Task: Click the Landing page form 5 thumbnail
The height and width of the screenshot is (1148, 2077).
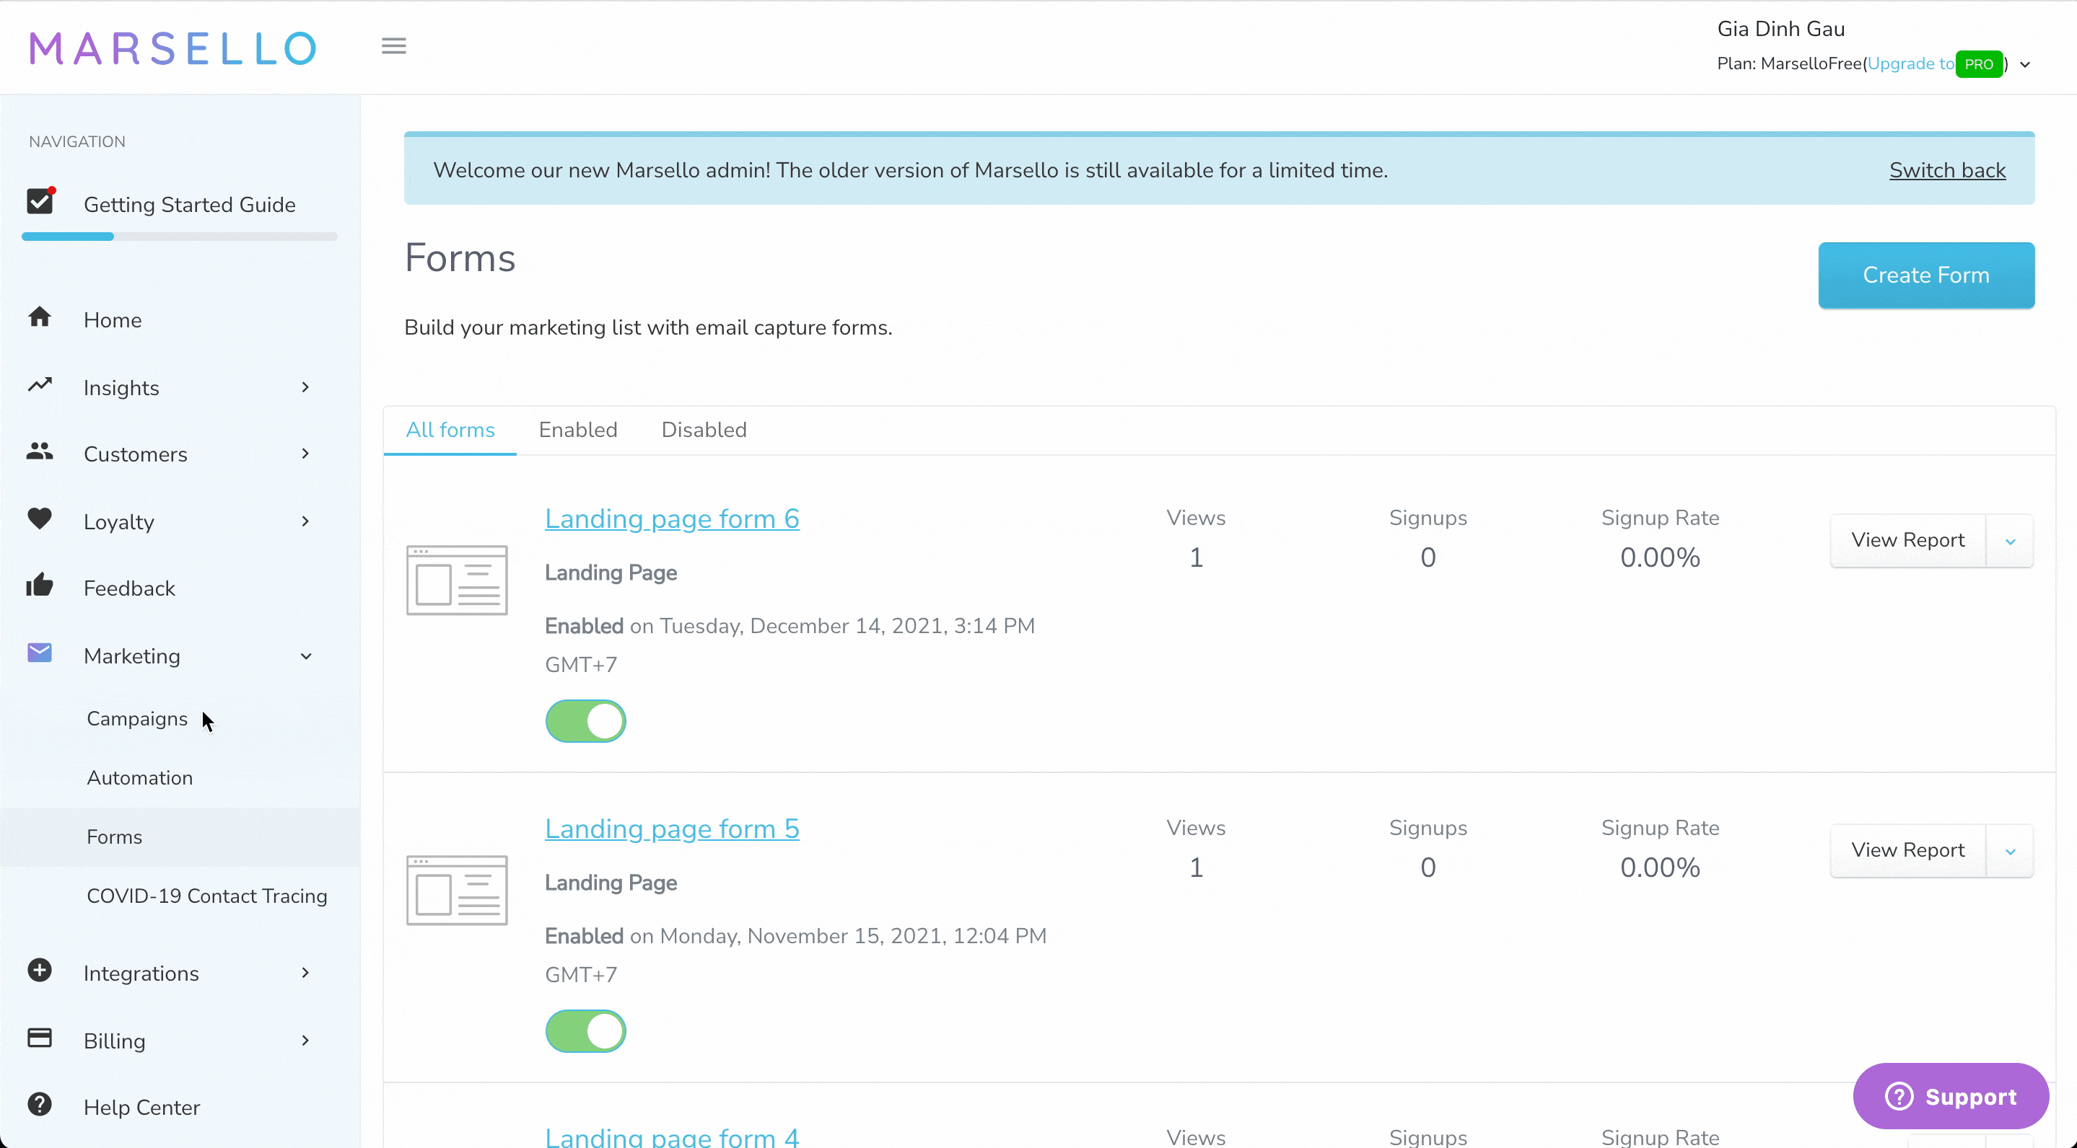Action: 457,891
